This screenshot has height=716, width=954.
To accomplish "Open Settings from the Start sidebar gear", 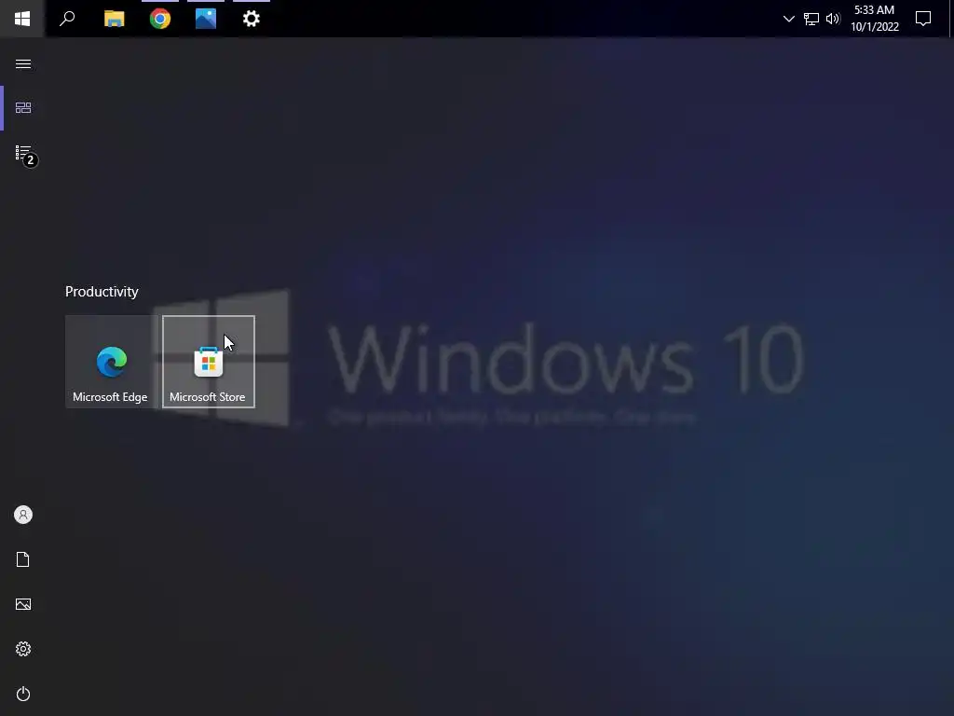I will (x=23, y=649).
